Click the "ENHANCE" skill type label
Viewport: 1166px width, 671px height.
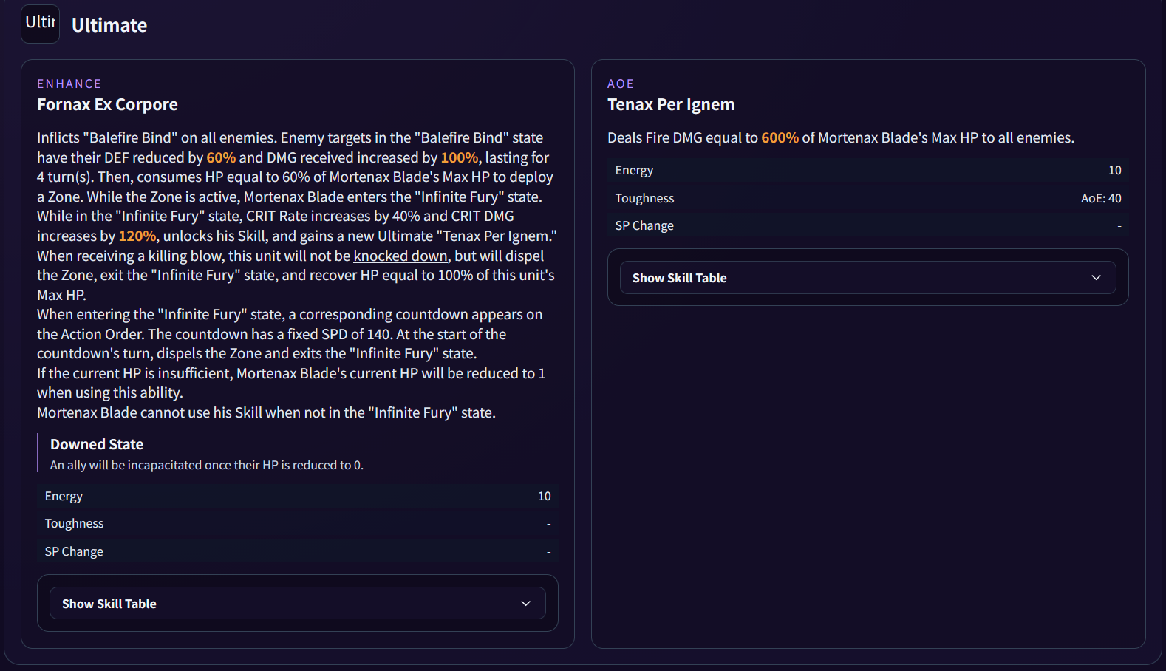pyautogui.click(x=69, y=84)
